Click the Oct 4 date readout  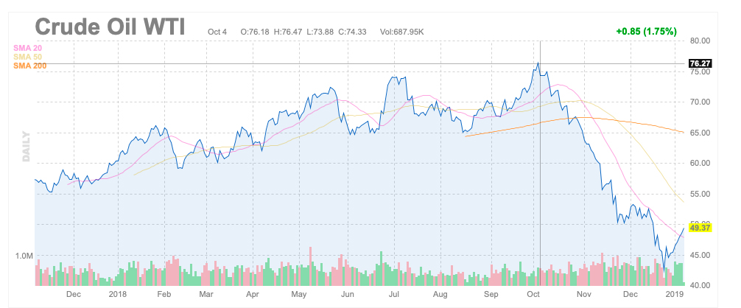[220, 32]
